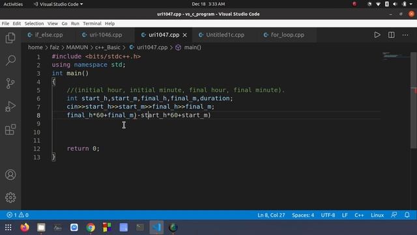Open the Terminal menu
Screen dimensions: 417x235
[92, 23]
